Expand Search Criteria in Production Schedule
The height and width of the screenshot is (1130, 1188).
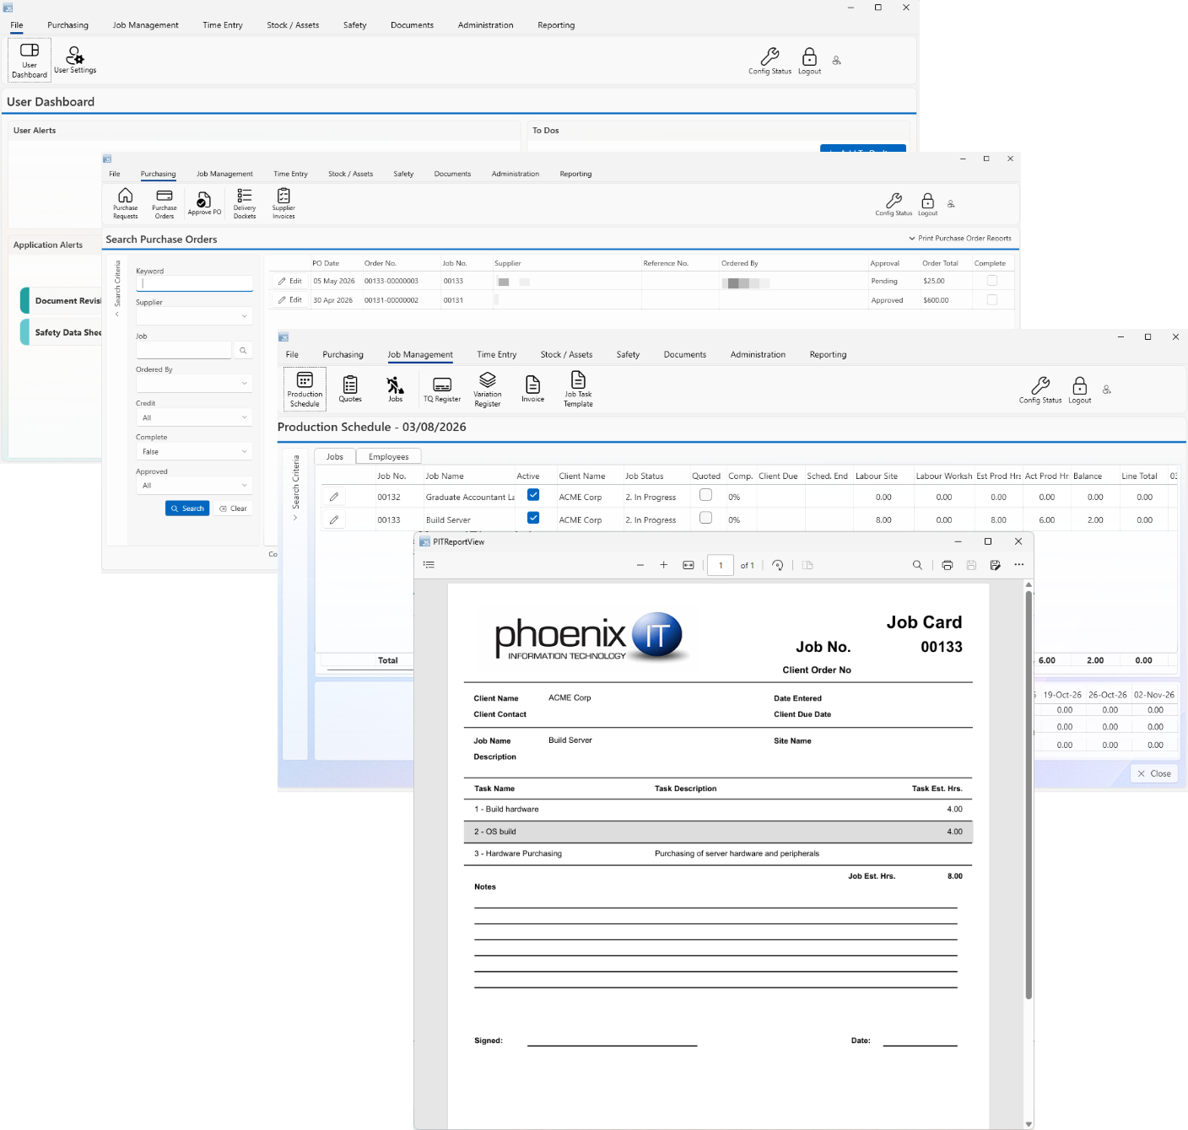tap(295, 518)
